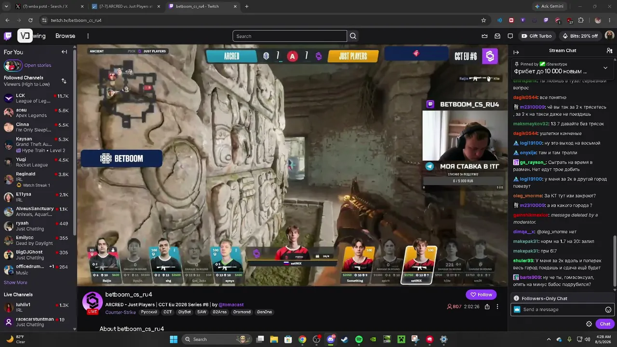
Task: Click the browser address bar URL
Action: tap(76, 20)
